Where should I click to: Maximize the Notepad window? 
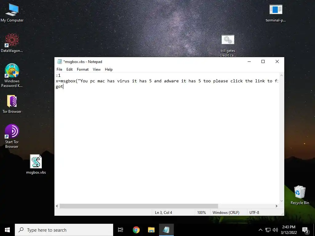(x=263, y=61)
